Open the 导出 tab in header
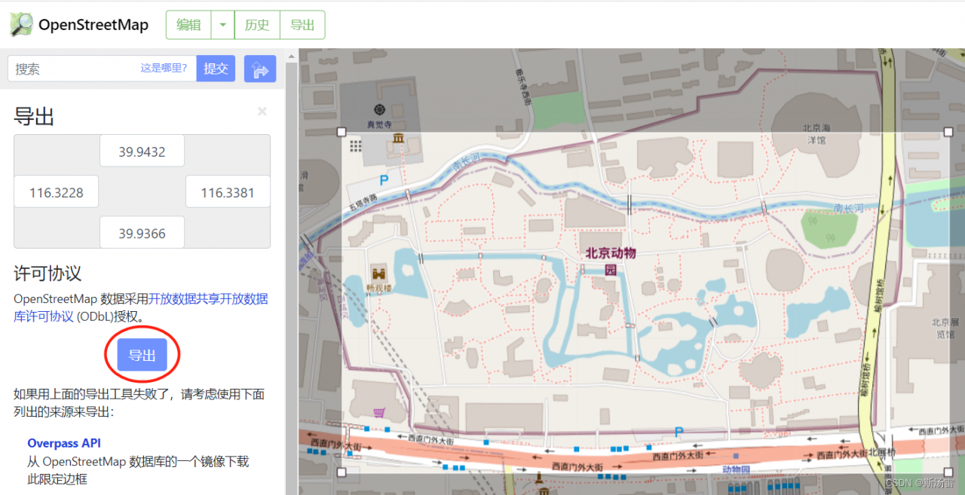 (x=302, y=25)
